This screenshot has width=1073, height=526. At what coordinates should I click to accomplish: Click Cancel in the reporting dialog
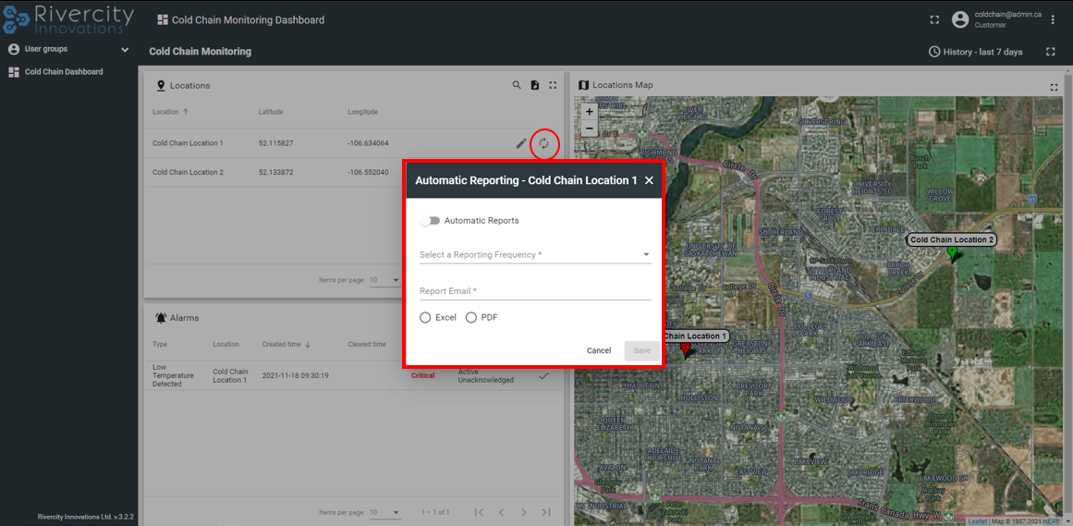click(599, 350)
